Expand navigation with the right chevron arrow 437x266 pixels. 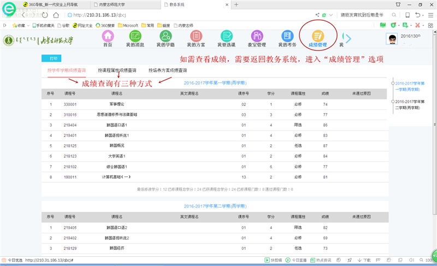[x=349, y=38]
